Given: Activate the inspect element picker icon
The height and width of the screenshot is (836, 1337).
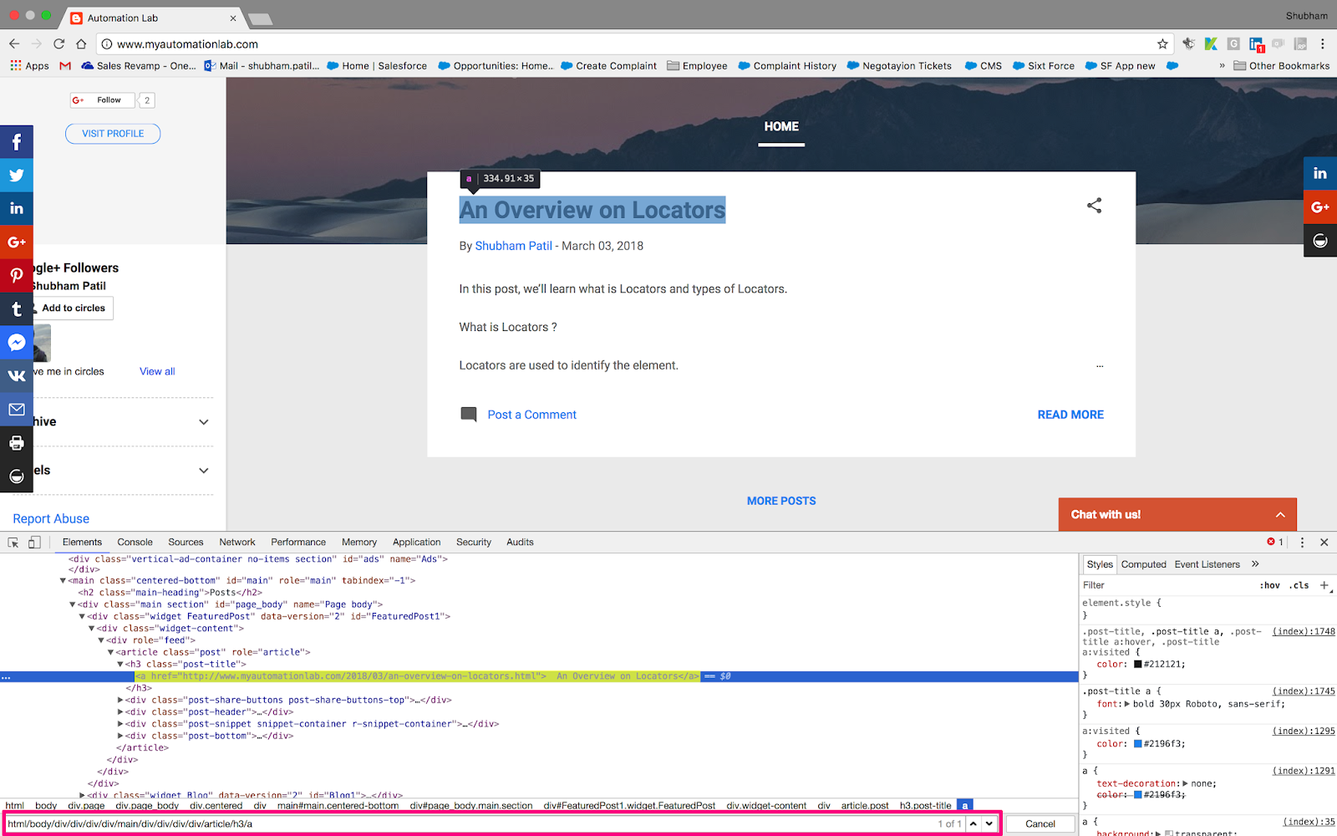Looking at the screenshot, I should pos(13,542).
